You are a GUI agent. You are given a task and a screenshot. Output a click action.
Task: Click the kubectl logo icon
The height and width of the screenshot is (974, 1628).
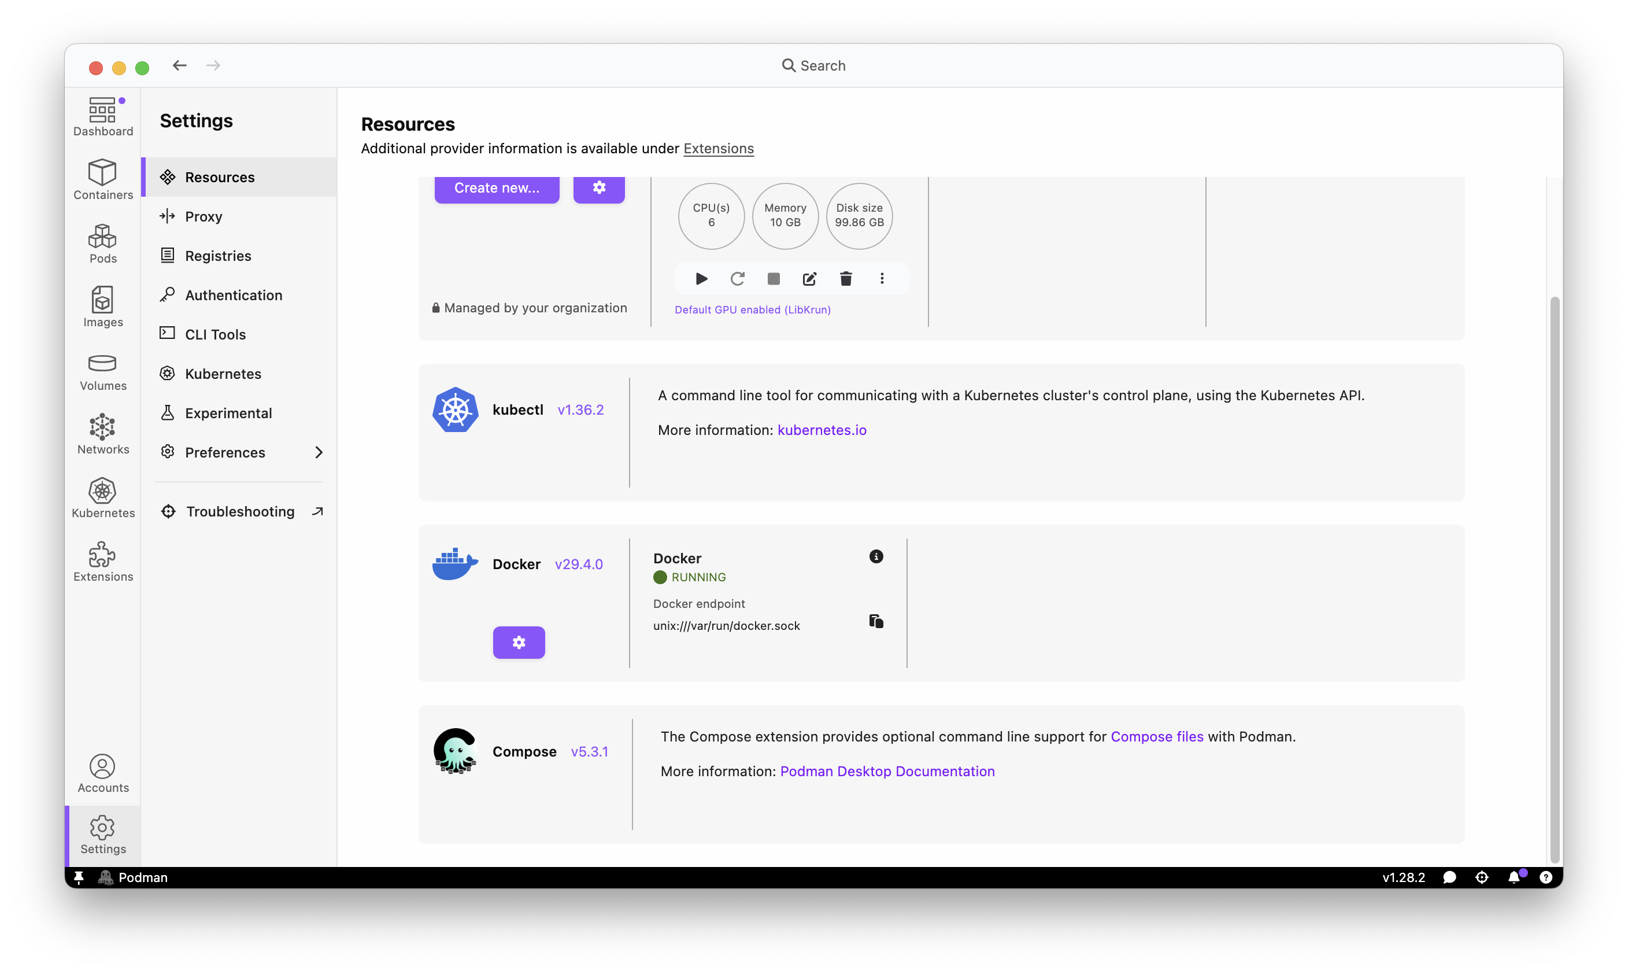[455, 409]
